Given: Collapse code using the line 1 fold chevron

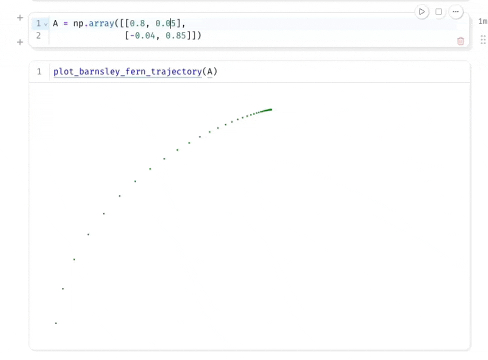Looking at the screenshot, I should coord(45,24).
